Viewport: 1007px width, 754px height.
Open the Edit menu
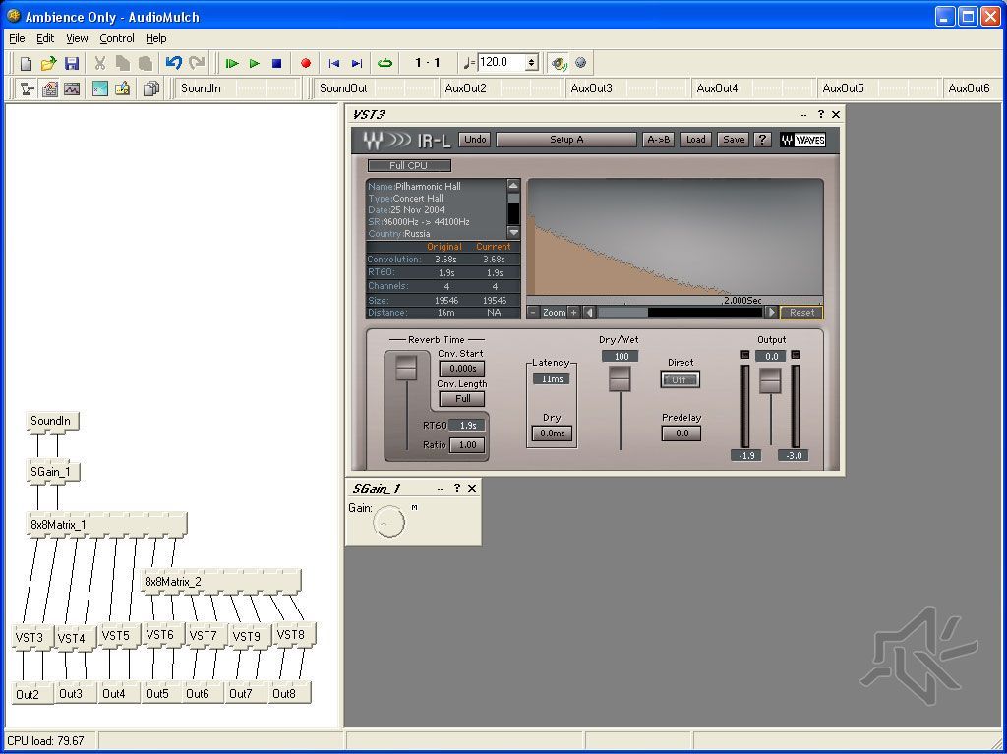(45, 38)
